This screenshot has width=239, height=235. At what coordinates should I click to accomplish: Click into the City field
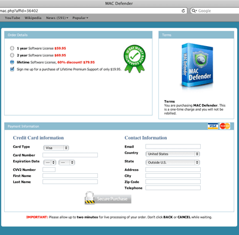173,176
